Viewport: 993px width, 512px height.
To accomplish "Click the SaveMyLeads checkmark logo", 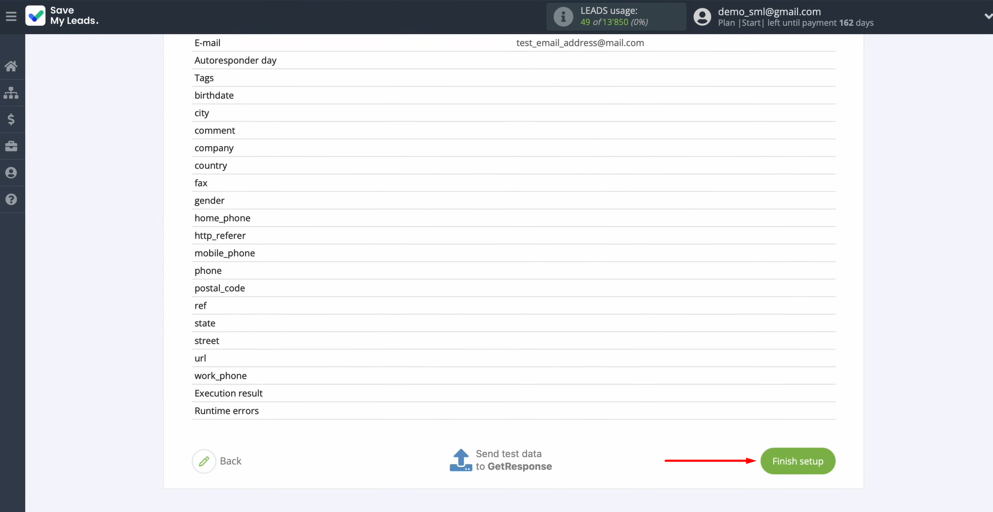I will coord(36,16).
